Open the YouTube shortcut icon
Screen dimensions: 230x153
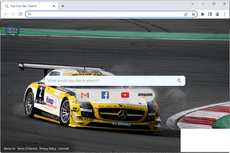(x=125, y=95)
